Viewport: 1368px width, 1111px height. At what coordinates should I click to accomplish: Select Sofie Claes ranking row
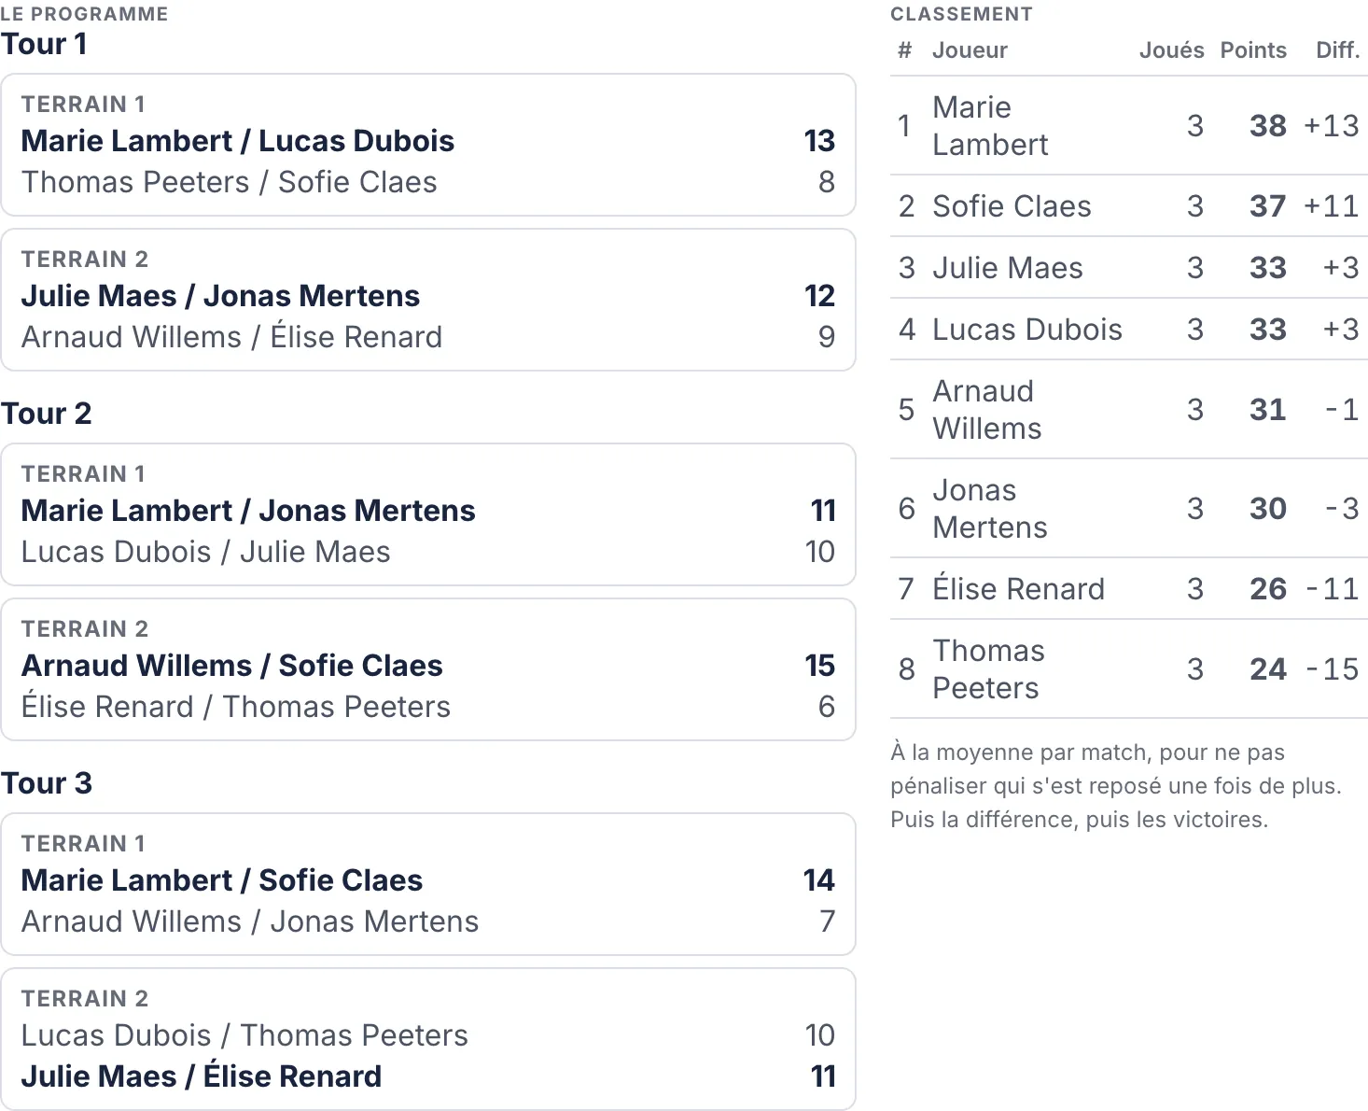(x=1129, y=206)
